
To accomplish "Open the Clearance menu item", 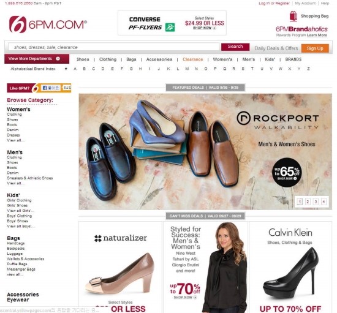I will point(192,59).
